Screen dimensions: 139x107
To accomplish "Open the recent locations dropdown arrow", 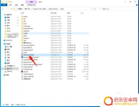I will click(9, 9).
